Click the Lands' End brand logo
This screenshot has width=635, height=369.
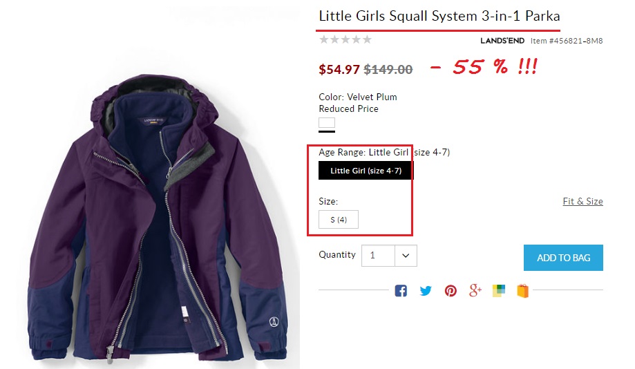[x=502, y=41]
